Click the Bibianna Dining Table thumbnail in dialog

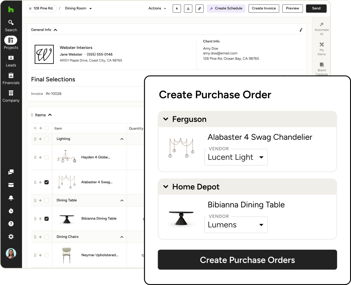pyautogui.click(x=181, y=218)
